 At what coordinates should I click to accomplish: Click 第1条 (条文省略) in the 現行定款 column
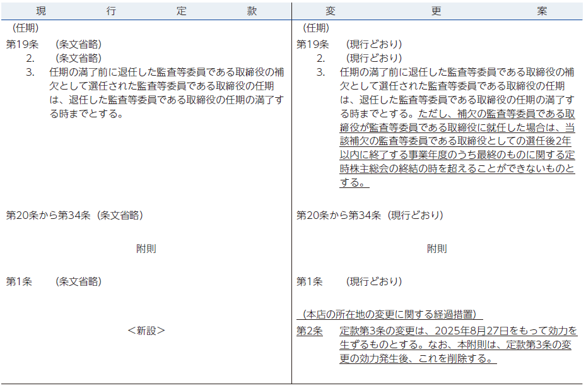click(54, 282)
